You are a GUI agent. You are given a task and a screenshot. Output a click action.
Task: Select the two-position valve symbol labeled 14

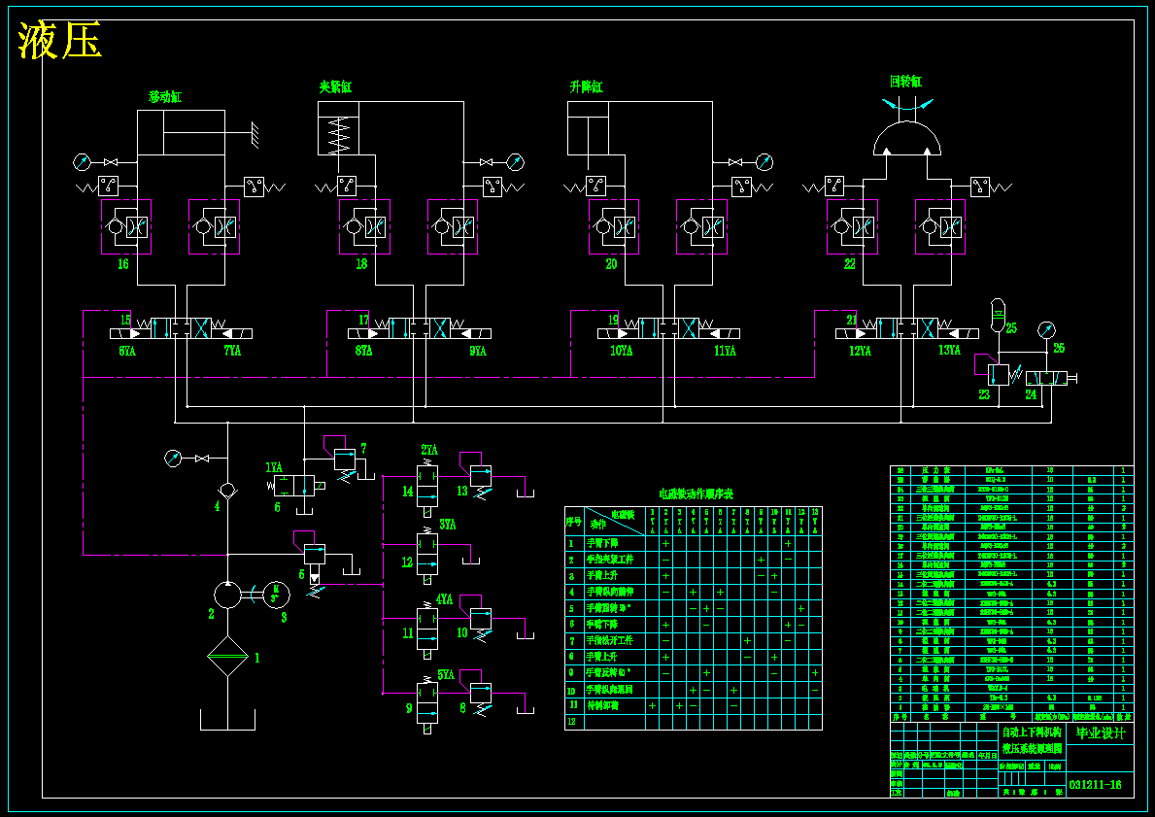pos(427,487)
